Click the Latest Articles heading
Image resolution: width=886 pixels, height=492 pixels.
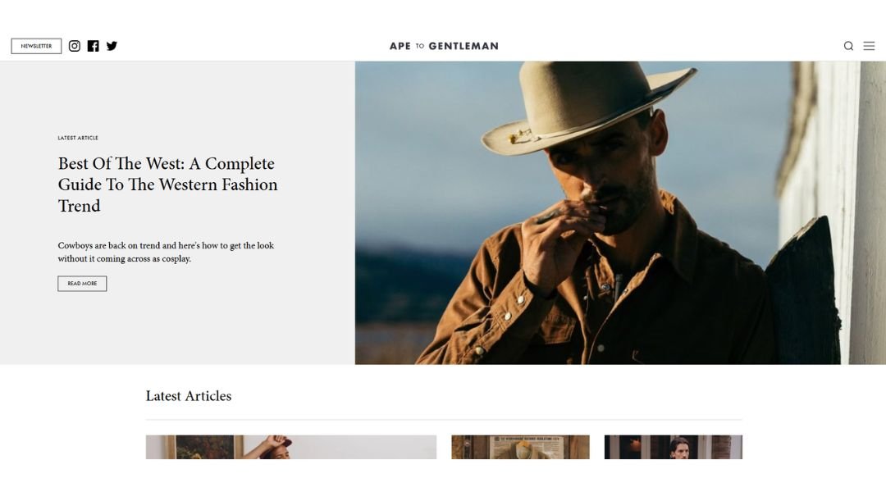coord(189,396)
